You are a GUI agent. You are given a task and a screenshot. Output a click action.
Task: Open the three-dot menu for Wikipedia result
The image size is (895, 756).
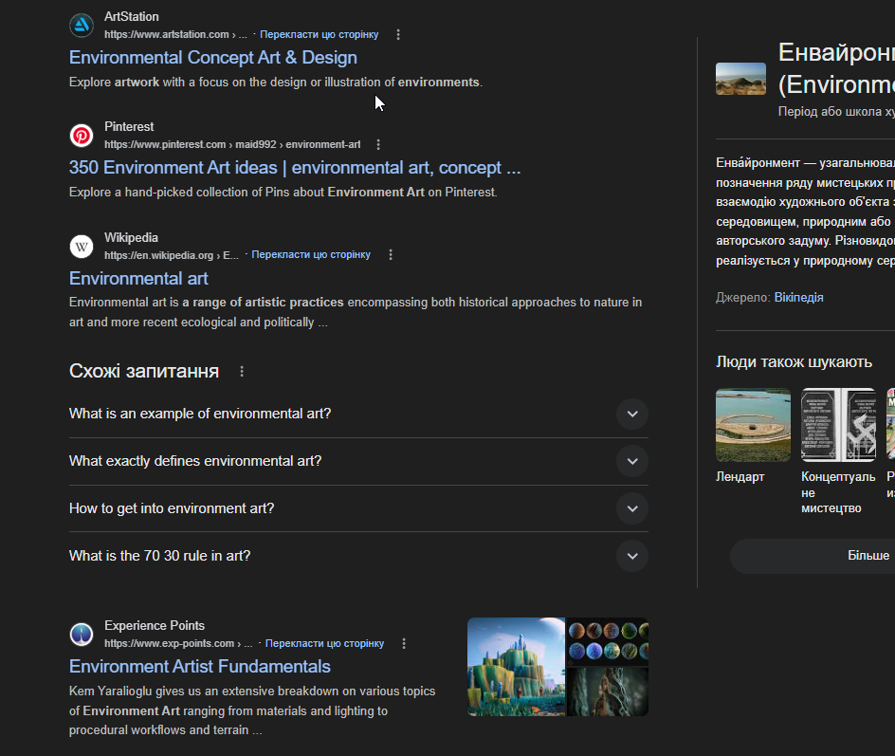click(391, 255)
